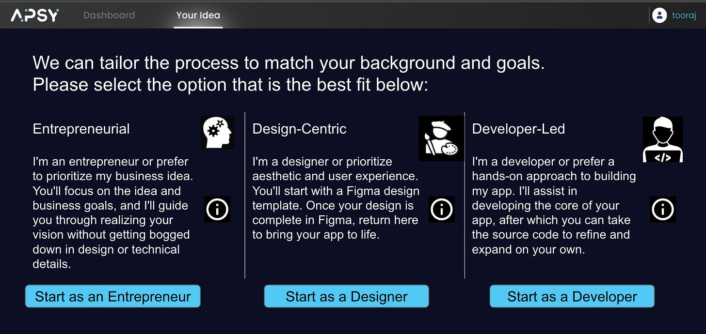This screenshot has height=334, width=706.
Task: Click the Design-Centric heading
Action: click(300, 129)
